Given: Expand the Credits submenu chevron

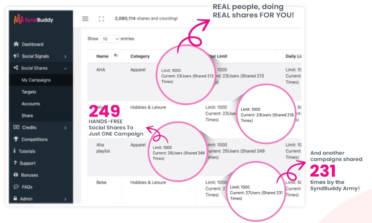Looking at the screenshot, I should (x=65, y=128).
